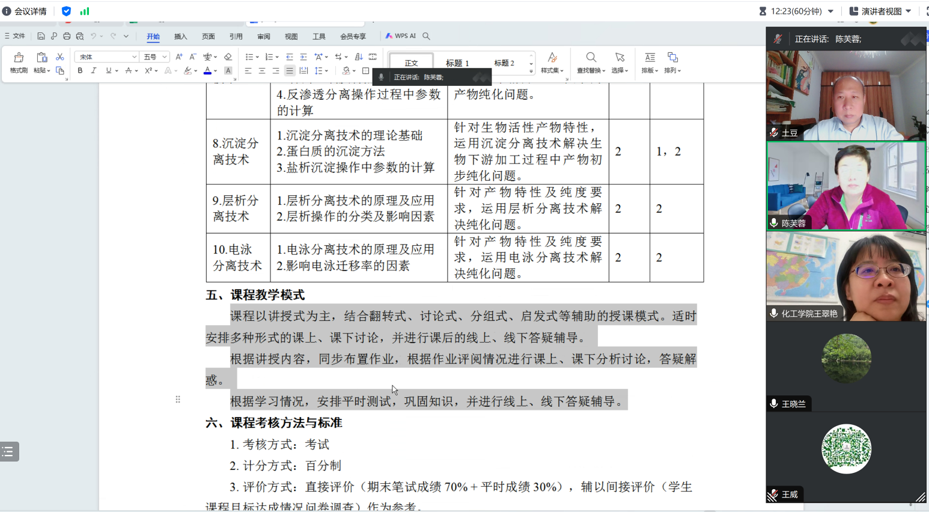Toggle bold formatting
The height and width of the screenshot is (512, 929).
[80, 71]
